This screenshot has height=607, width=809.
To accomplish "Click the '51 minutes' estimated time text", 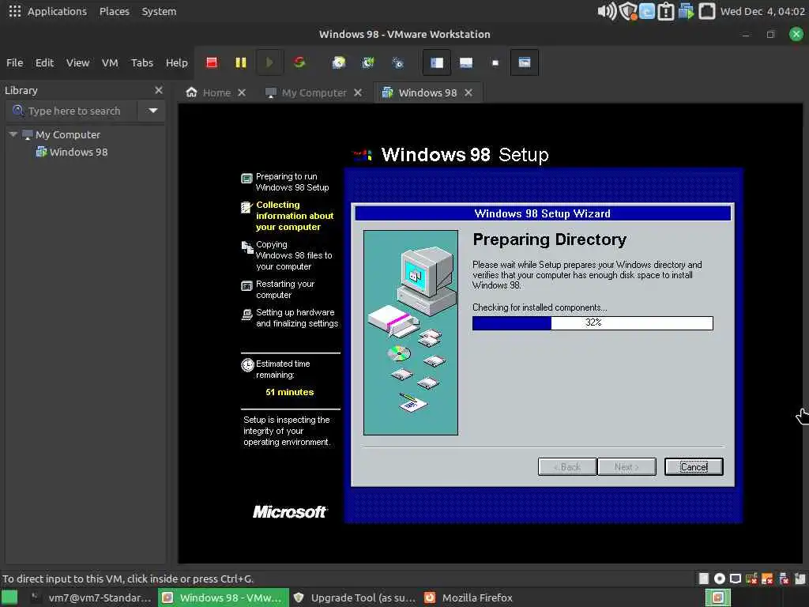I will (x=289, y=392).
